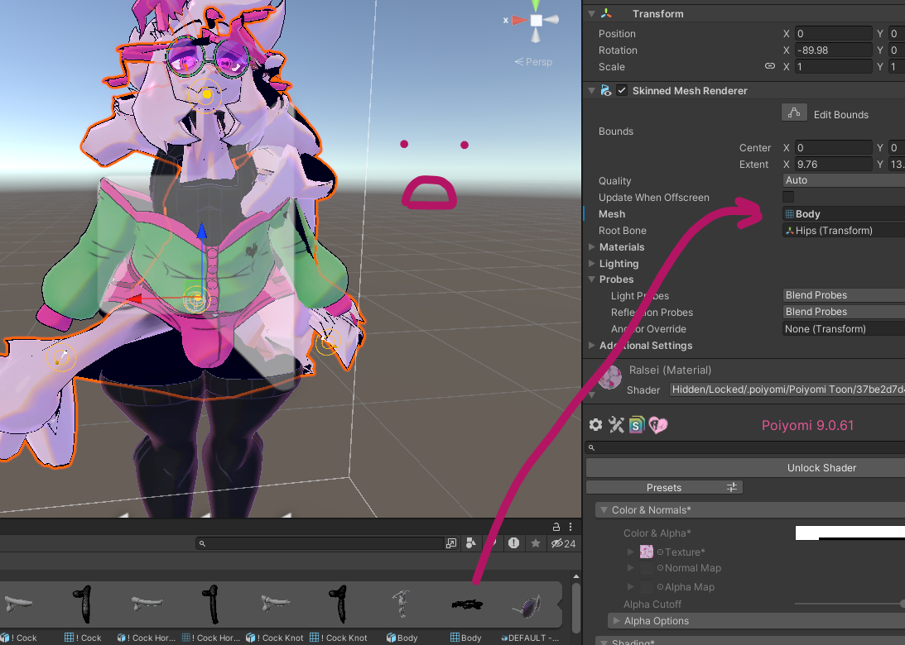Click the Color & Alpha color swatch

(850, 533)
